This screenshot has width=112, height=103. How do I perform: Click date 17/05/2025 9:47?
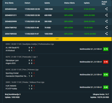32,34
